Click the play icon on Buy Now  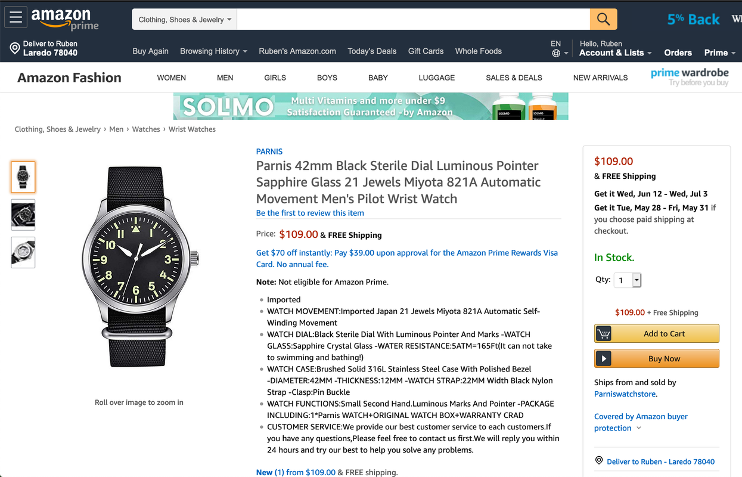pyautogui.click(x=604, y=358)
